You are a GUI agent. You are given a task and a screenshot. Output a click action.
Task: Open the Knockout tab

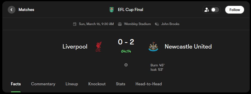pos(97,84)
